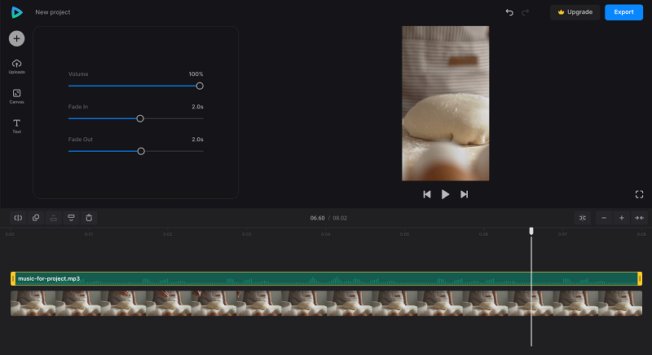Skip to the end of video

click(x=464, y=194)
